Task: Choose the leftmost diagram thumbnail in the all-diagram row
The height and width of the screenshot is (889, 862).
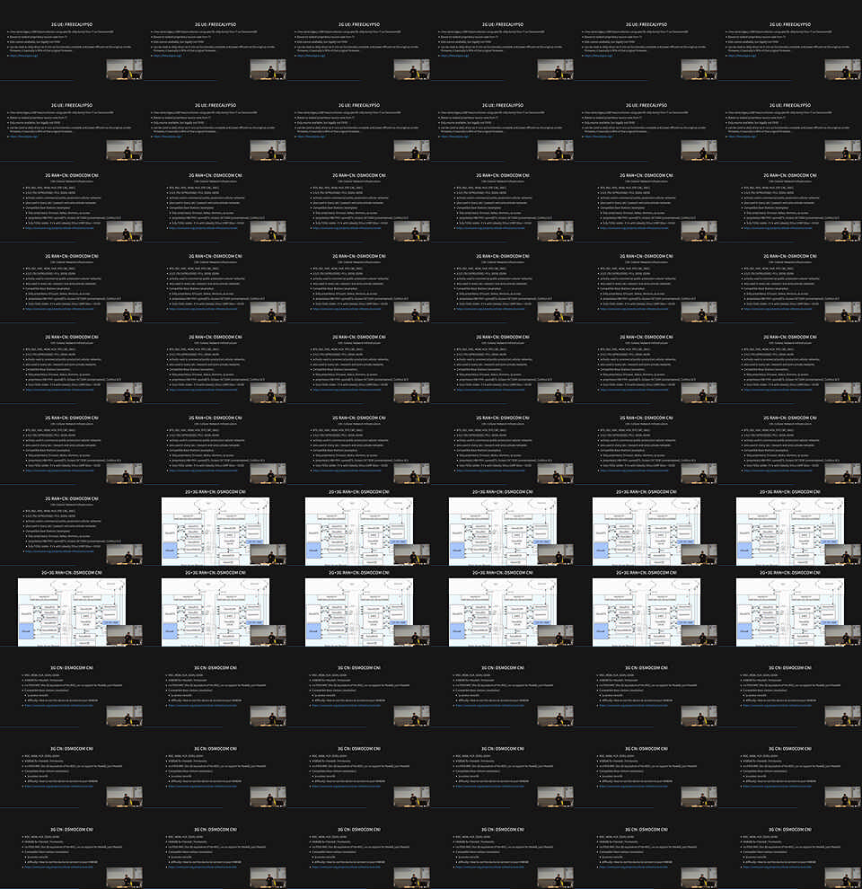Action: 72,606
